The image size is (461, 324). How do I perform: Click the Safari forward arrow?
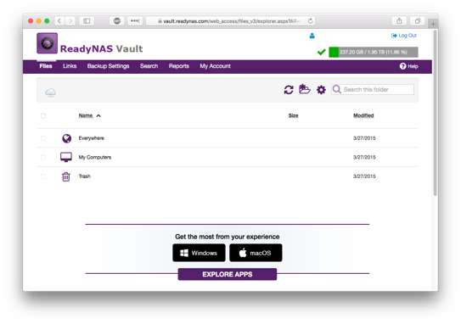pos(70,21)
